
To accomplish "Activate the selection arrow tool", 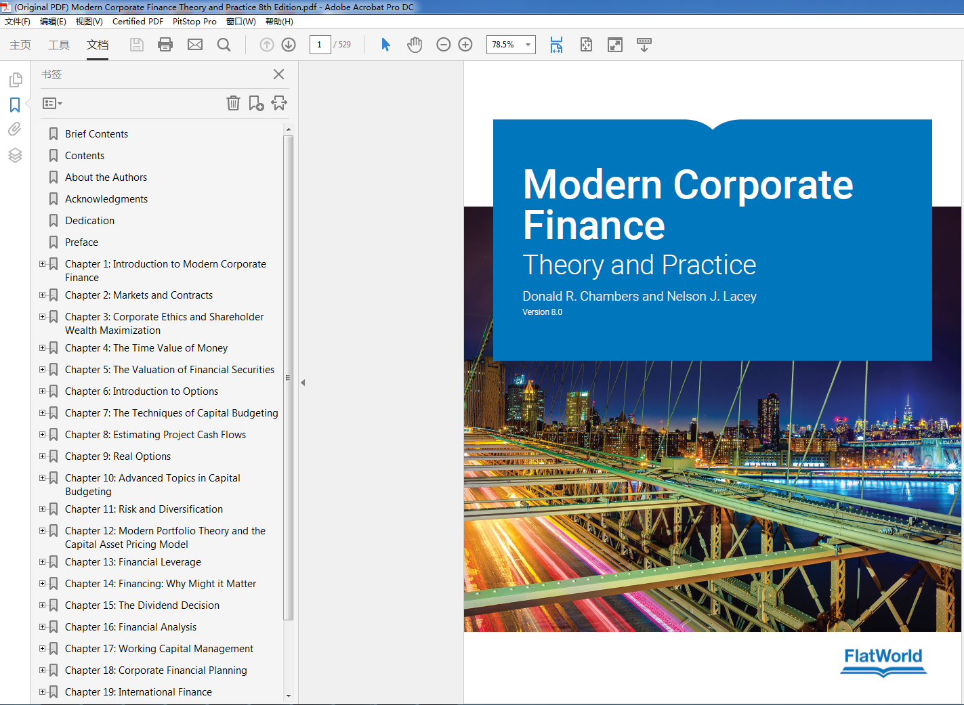I will coord(385,45).
